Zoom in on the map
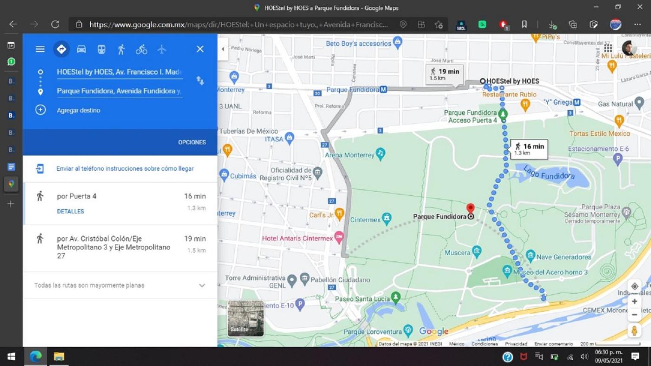Screen dimensions: 651x366 click(x=634, y=301)
